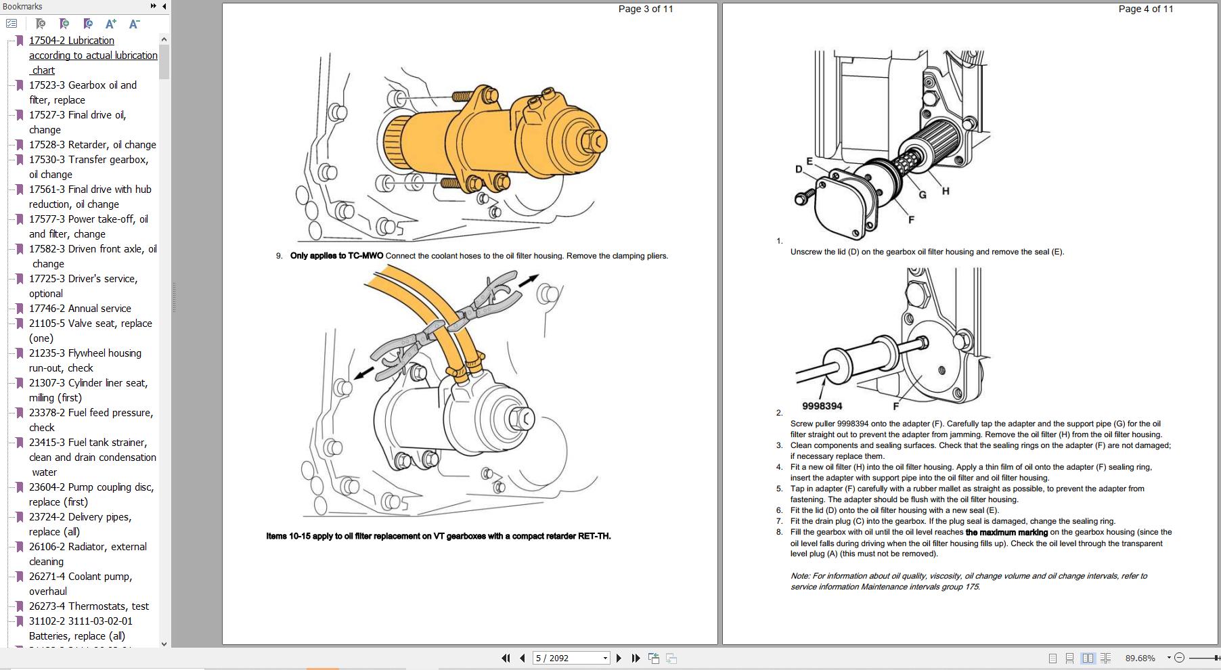Click bookmark 26273-4 Thermostats, test
This screenshot has height=670, width=1221.
[89, 606]
